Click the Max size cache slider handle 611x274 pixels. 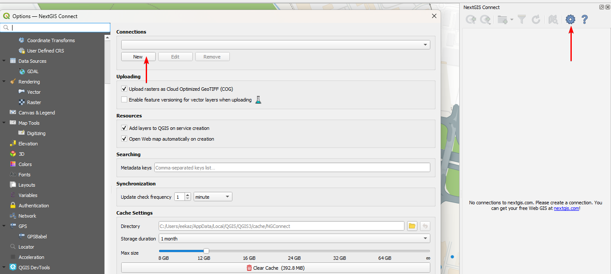coord(206,251)
